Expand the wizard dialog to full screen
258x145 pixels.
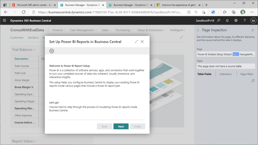(x=136, y=42)
